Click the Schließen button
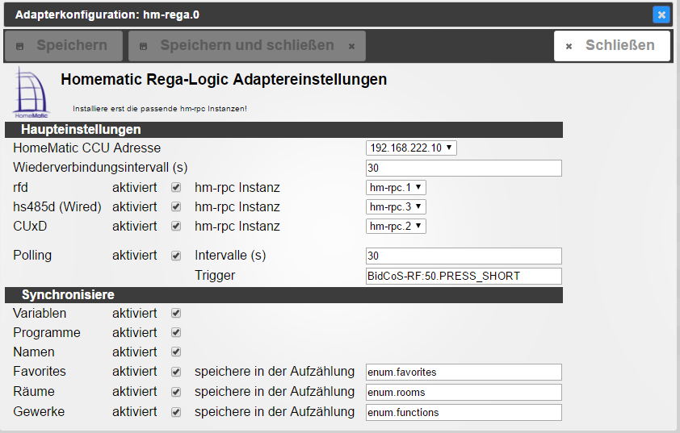Image resolution: width=680 pixels, height=433 pixels. 612,45
